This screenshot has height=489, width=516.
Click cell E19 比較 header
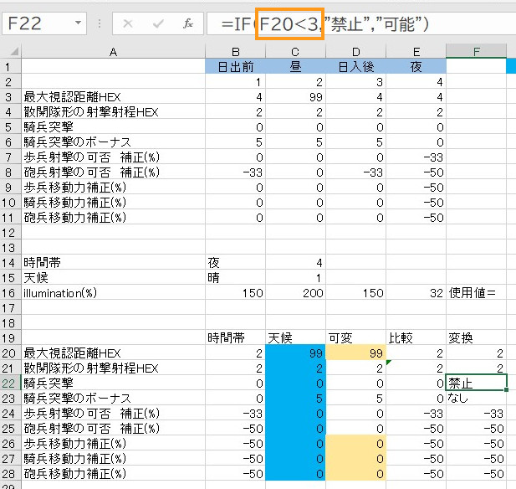416,338
